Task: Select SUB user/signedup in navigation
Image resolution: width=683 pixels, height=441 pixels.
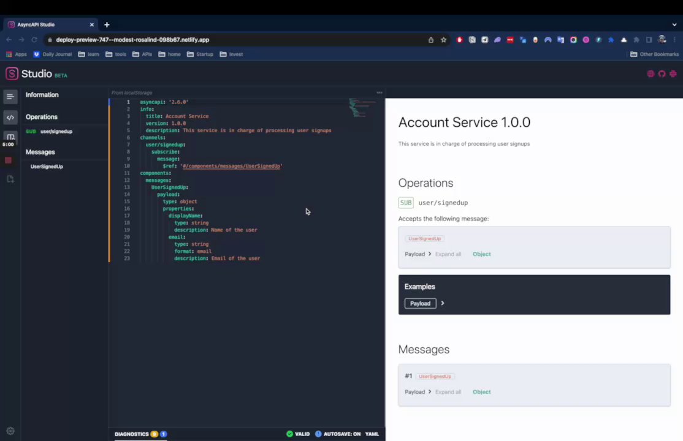Action: (49, 132)
